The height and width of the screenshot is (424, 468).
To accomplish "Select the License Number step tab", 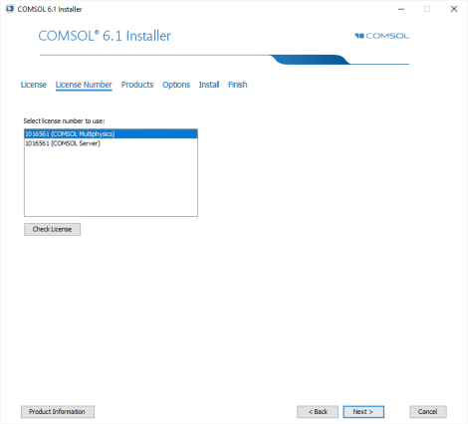I will pos(84,85).
